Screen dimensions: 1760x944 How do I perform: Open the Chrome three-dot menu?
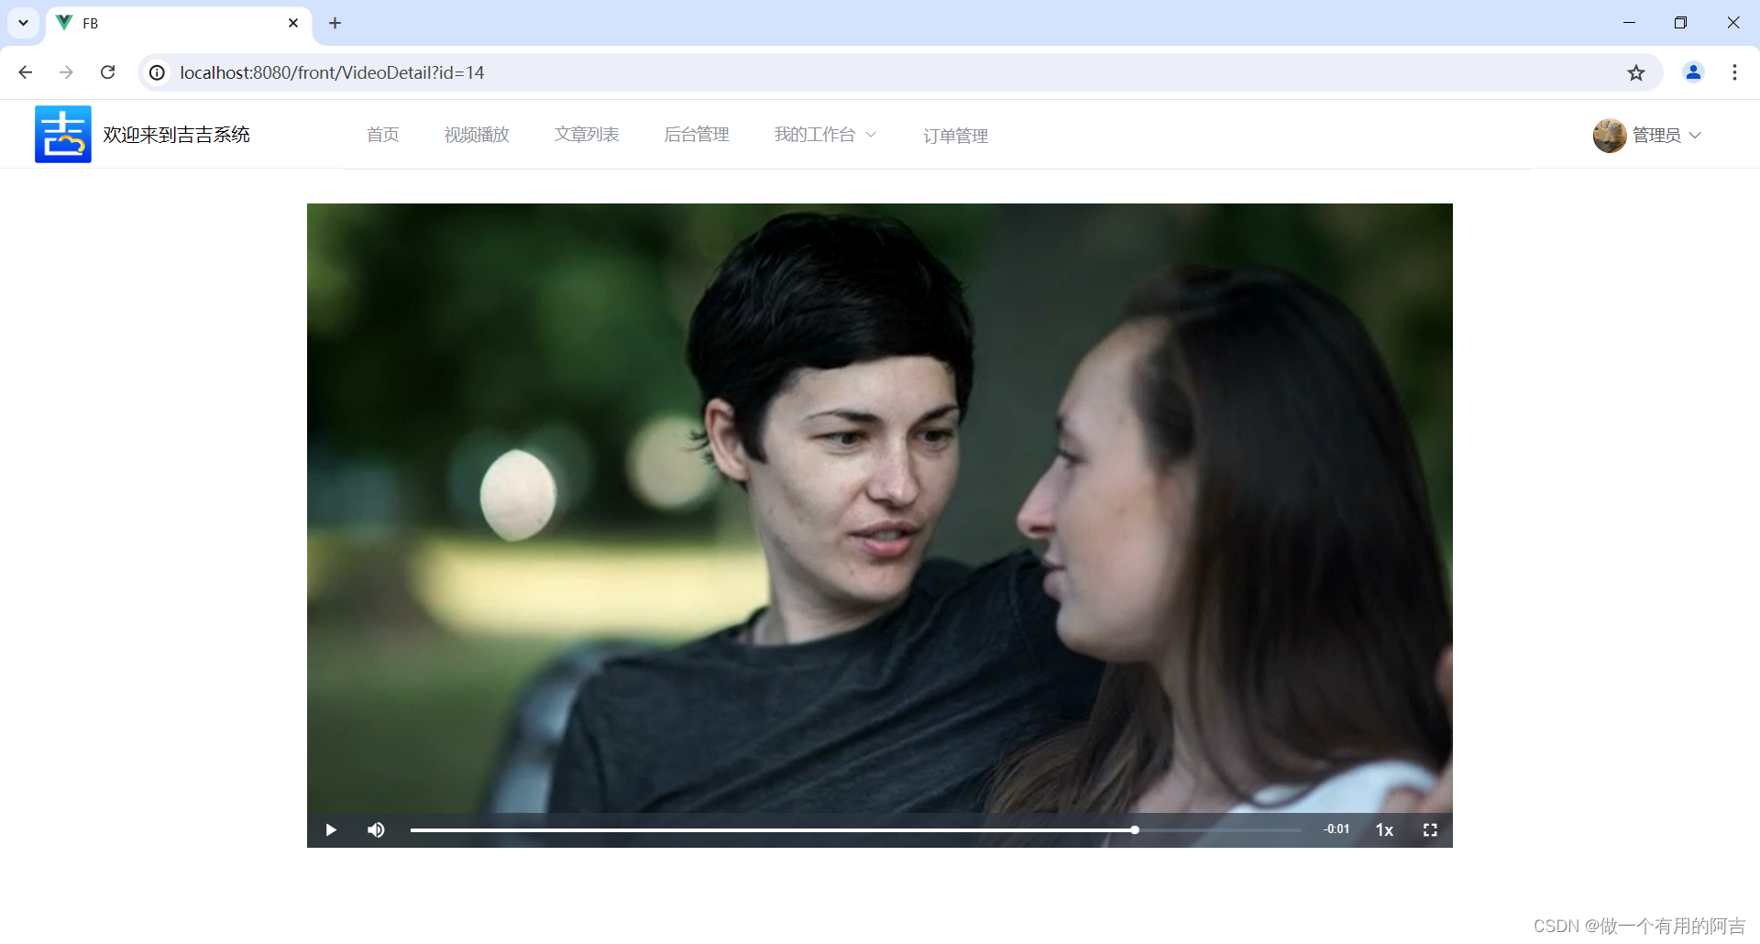1734,72
